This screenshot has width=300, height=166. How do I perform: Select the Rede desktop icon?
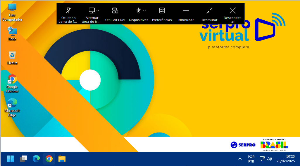tap(12, 34)
